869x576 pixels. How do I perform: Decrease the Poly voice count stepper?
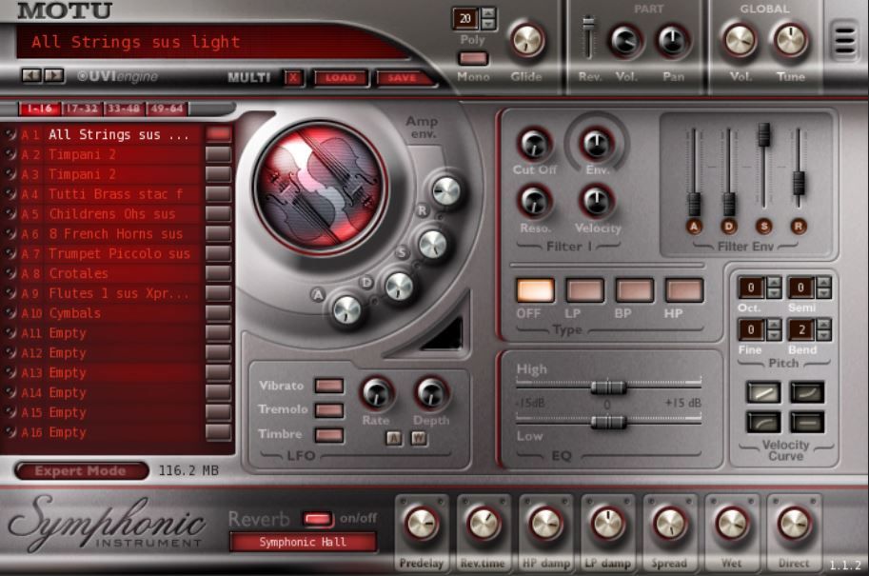pos(487,25)
